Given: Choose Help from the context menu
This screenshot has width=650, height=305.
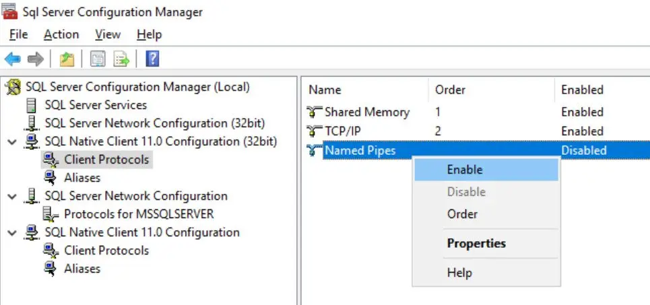Looking at the screenshot, I should (486, 273).
